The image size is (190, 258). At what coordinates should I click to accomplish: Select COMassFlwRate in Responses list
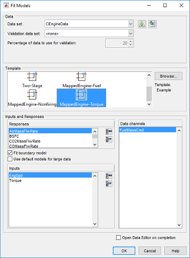click(x=50, y=146)
